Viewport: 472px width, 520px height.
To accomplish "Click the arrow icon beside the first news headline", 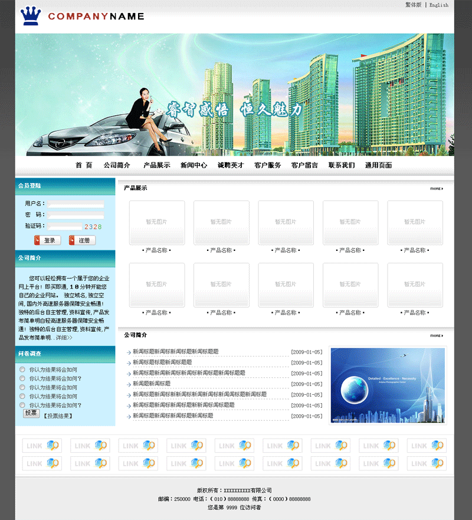I will point(128,352).
